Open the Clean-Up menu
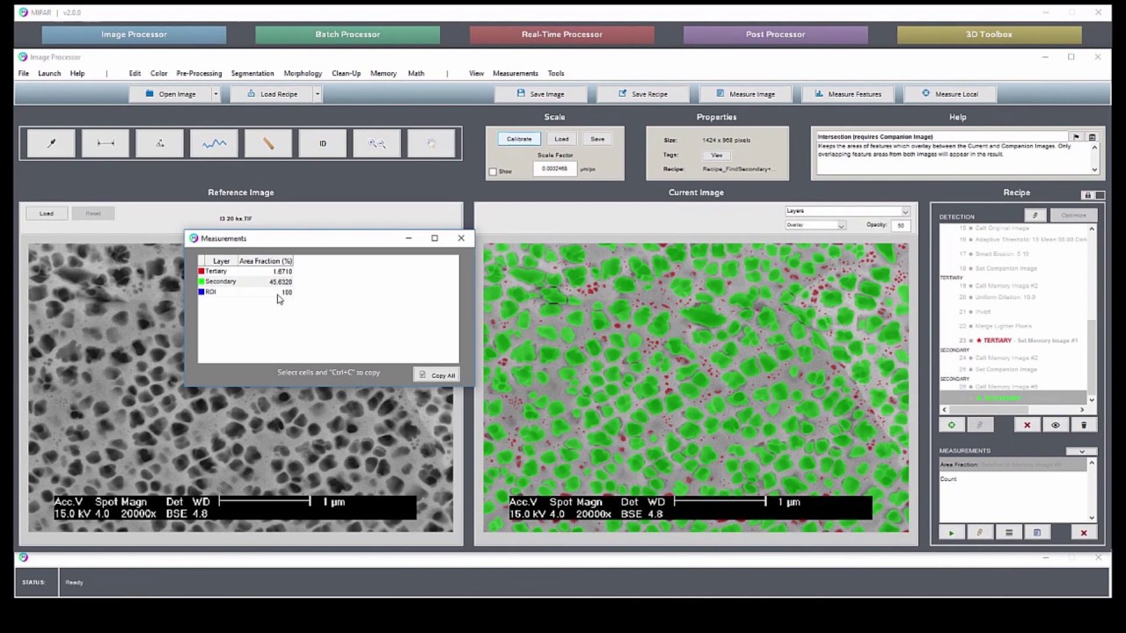The height and width of the screenshot is (633, 1126). 346,74
